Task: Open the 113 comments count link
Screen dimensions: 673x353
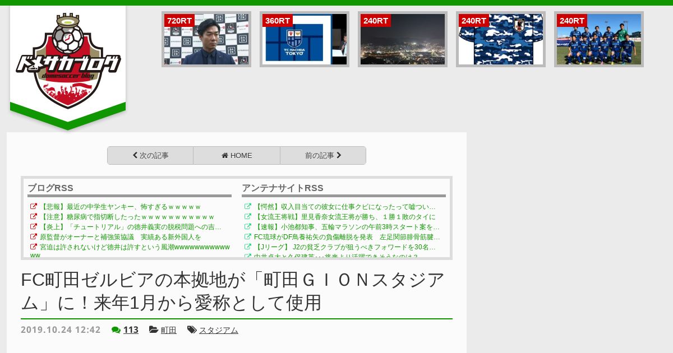Action: pyautogui.click(x=131, y=330)
